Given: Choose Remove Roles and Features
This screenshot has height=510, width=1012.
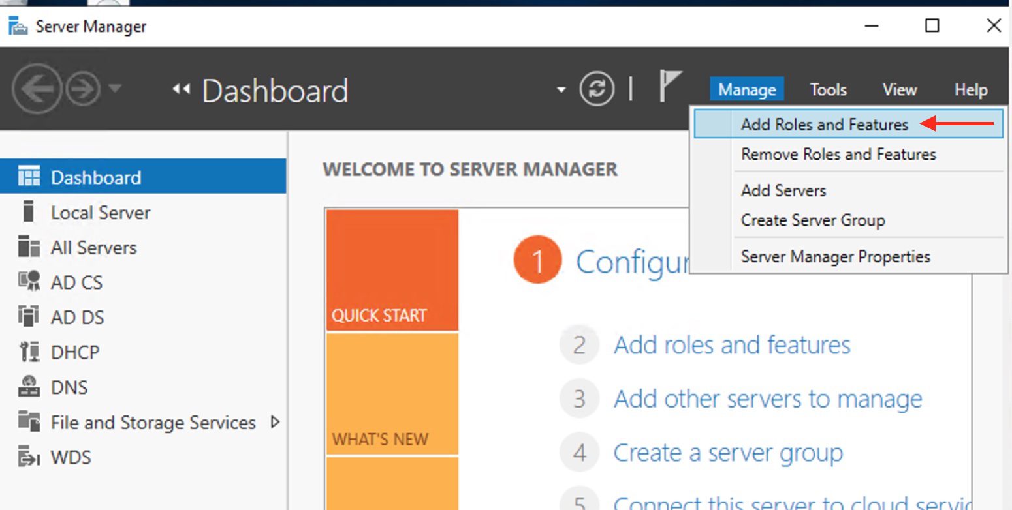Looking at the screenshot, I should pos(848,154).
